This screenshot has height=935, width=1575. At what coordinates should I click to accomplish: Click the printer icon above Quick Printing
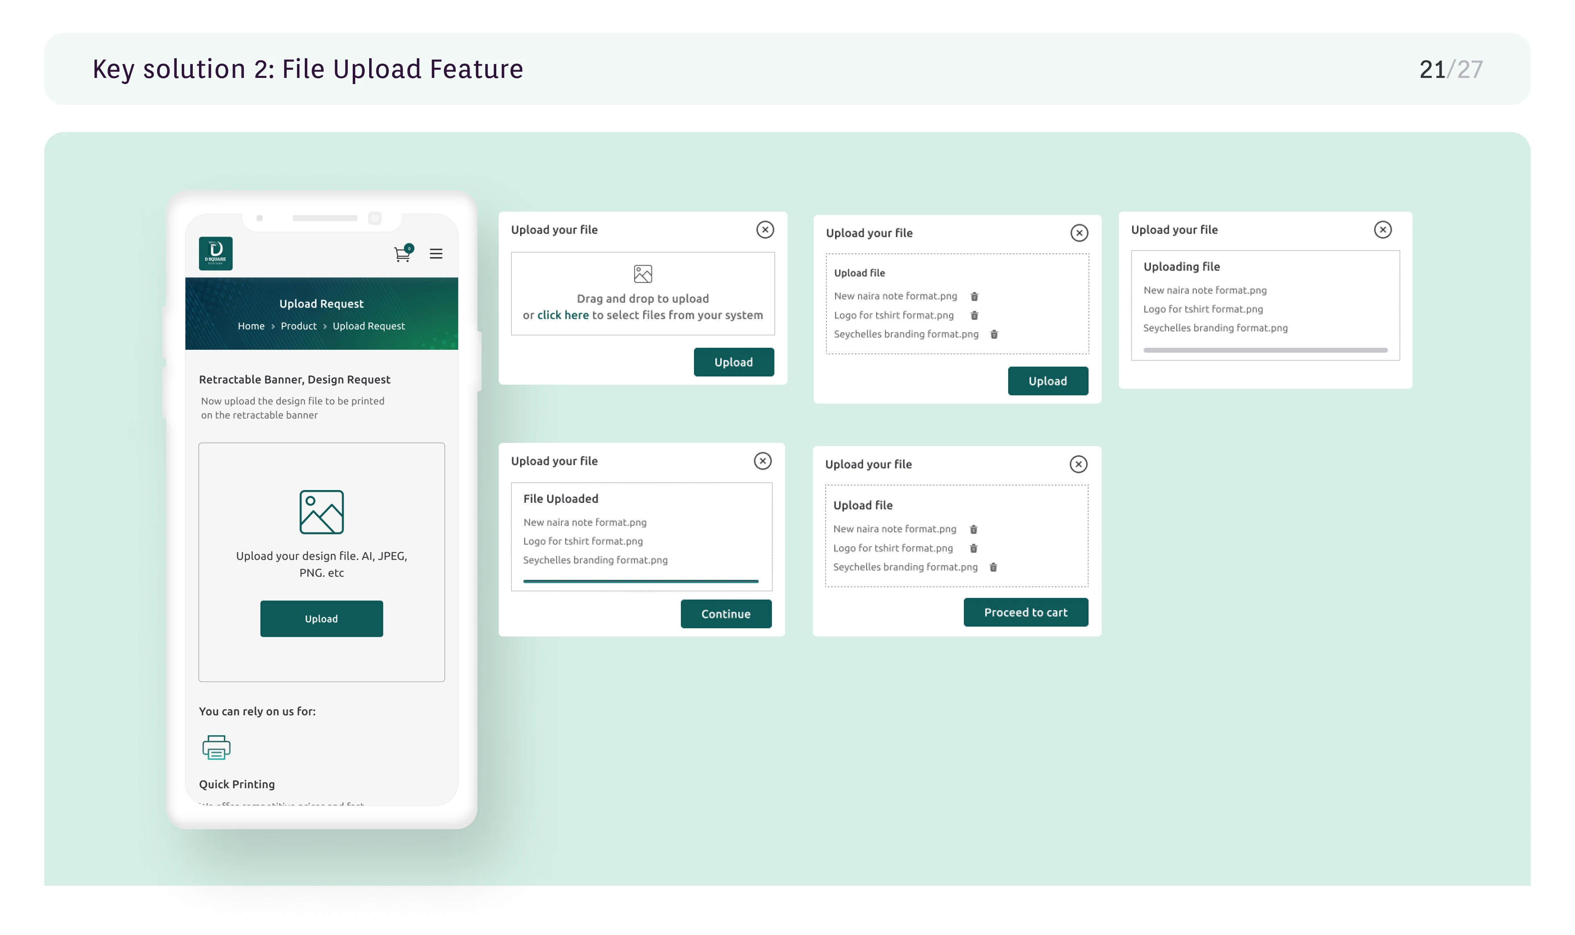click(x=216, y=747)
